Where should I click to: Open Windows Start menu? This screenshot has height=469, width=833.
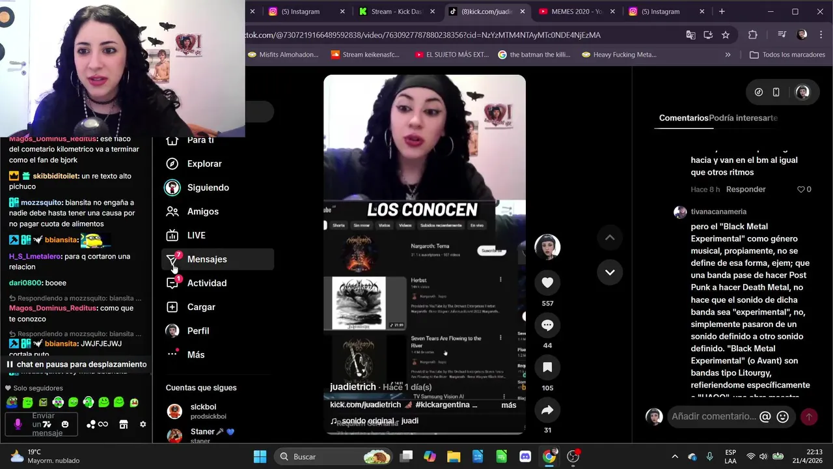(260, 457)
